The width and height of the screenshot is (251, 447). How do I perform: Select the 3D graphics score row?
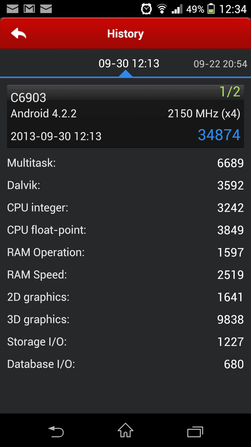tap(125, 320)
